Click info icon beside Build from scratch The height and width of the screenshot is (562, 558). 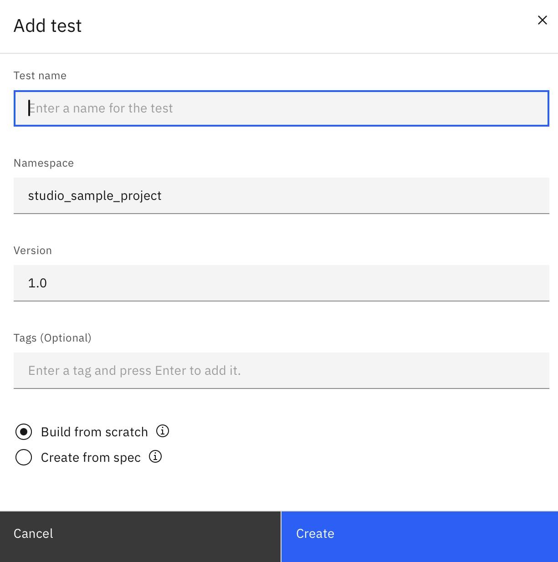[x=163, y=431]
